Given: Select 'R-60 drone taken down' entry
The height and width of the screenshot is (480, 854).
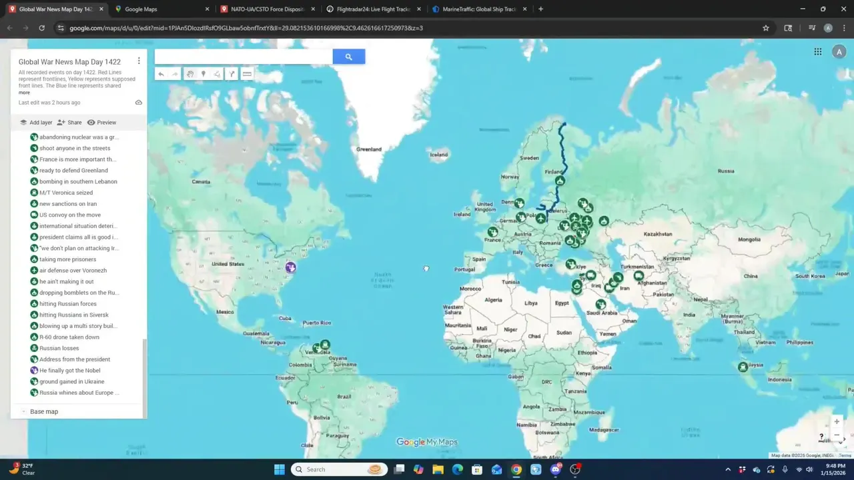Looking at the screenshot, I should point(69,337).
